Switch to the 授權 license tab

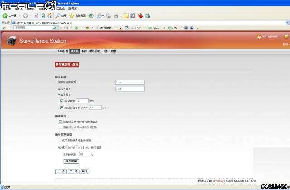[113, 51]
